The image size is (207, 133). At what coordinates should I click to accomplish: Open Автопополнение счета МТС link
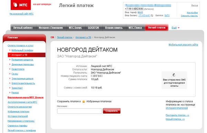coord(22,102)
